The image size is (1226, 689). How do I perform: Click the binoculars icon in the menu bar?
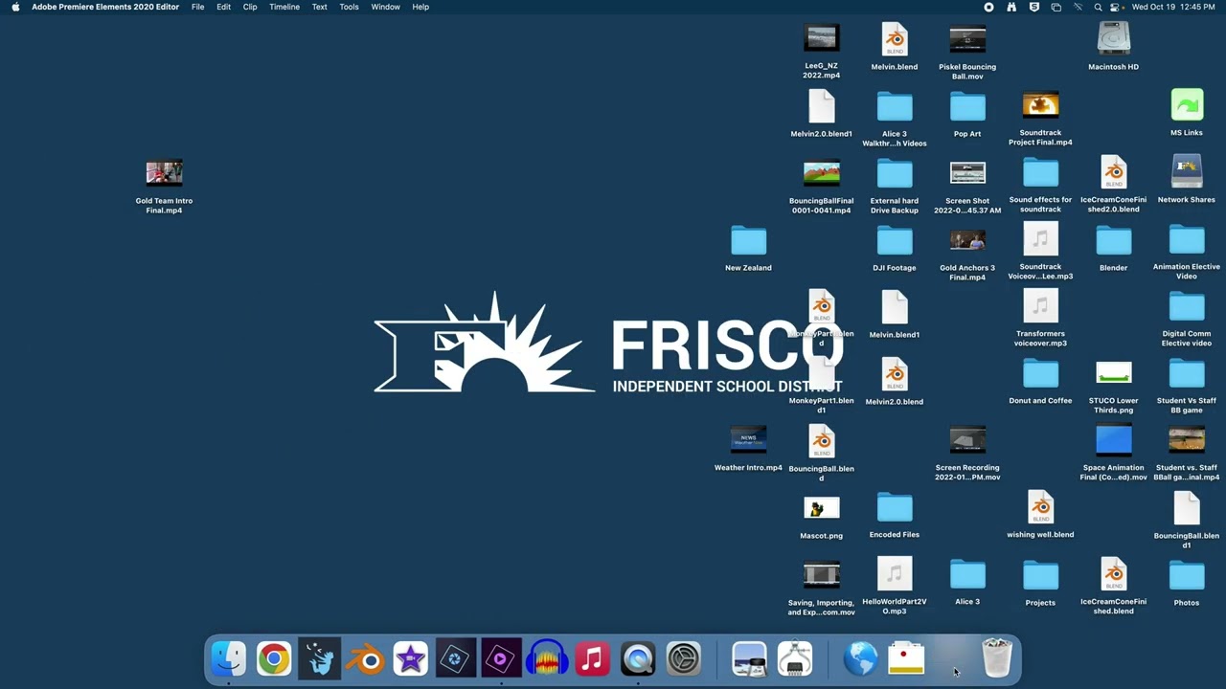tap(1011, 7)
